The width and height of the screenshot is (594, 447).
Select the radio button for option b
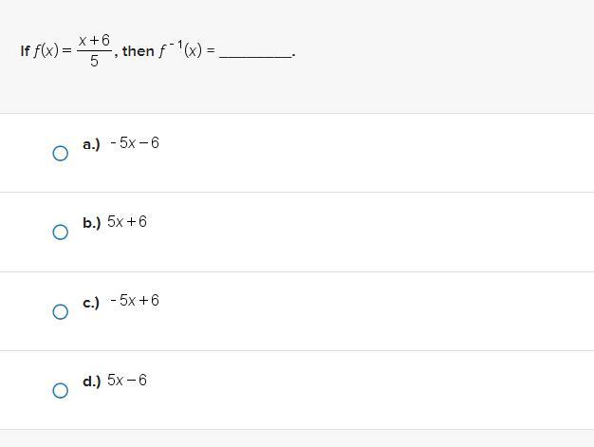(60, 232)
